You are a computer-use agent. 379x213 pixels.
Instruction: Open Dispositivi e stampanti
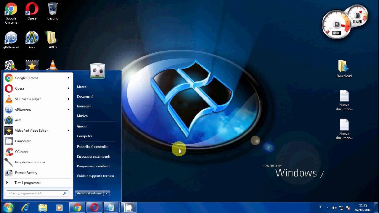click(94, 156)
